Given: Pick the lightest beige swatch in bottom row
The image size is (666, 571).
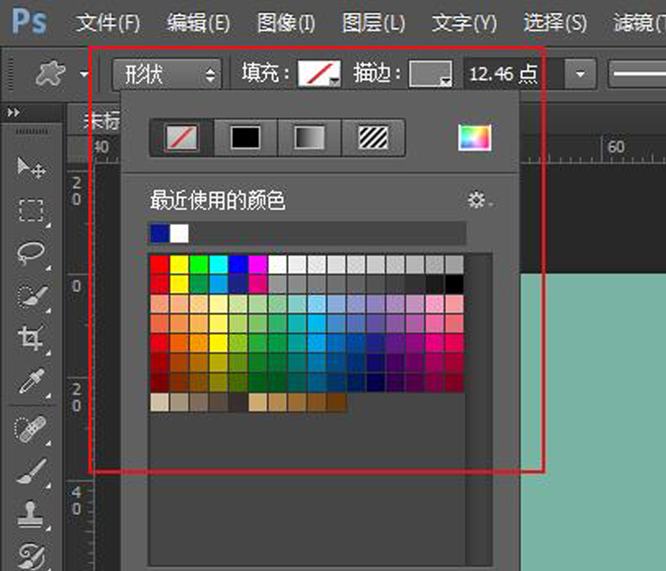Looking at the screenshot, I should pyautogui.click(x=160, y=402).
